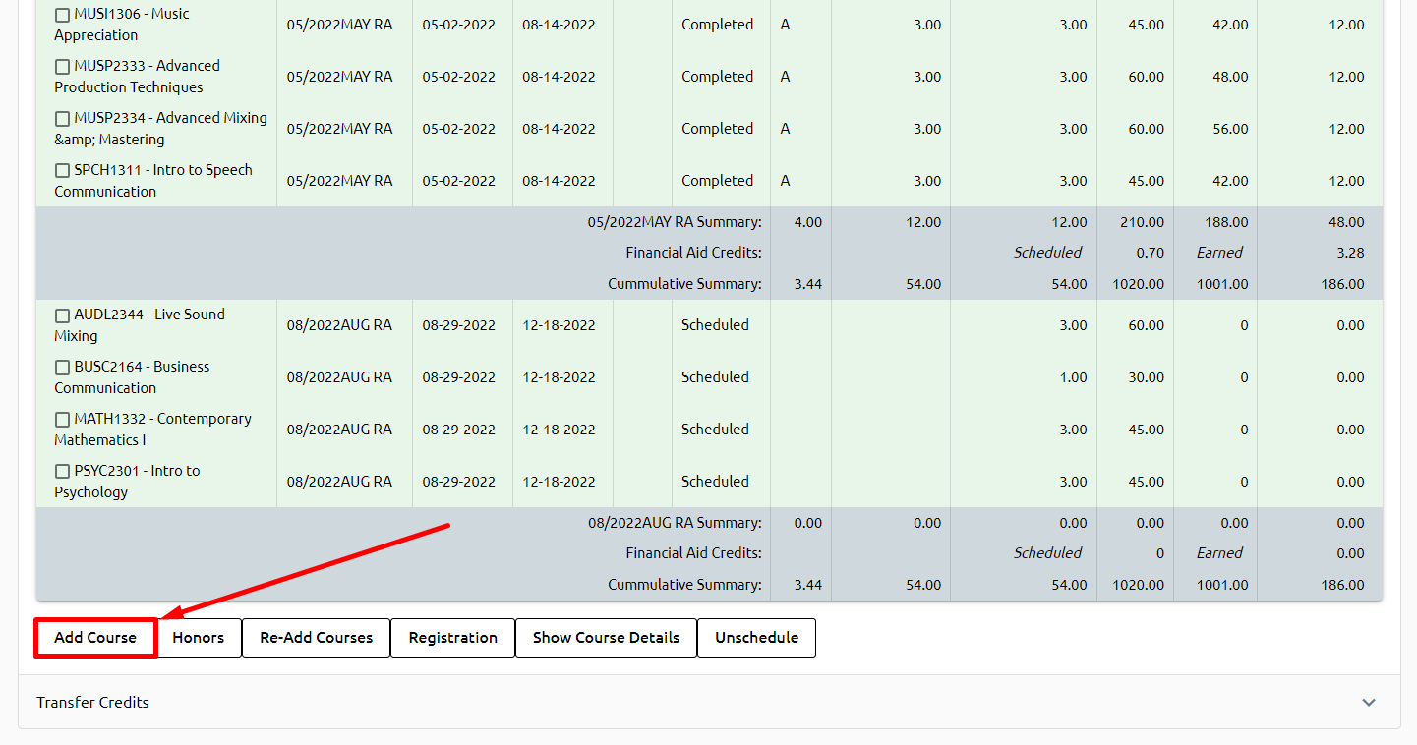The image size is (1417, 745).
Task: Tick the MUSP2334 Advanced Mixing checkbox
Action: click(63, 119)
